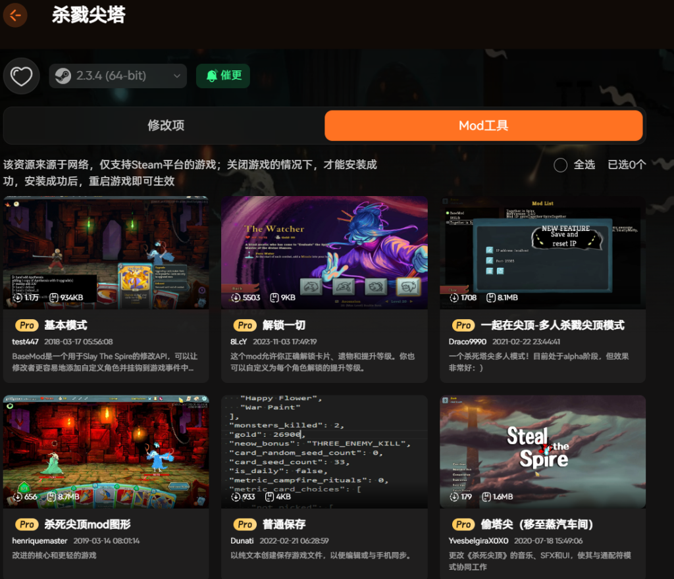674x579 pixels.
Task: Click download icon on 偷塔尖 card
Action: 455,497
